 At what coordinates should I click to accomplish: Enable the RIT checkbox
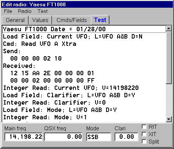click(x=144, y=127)
